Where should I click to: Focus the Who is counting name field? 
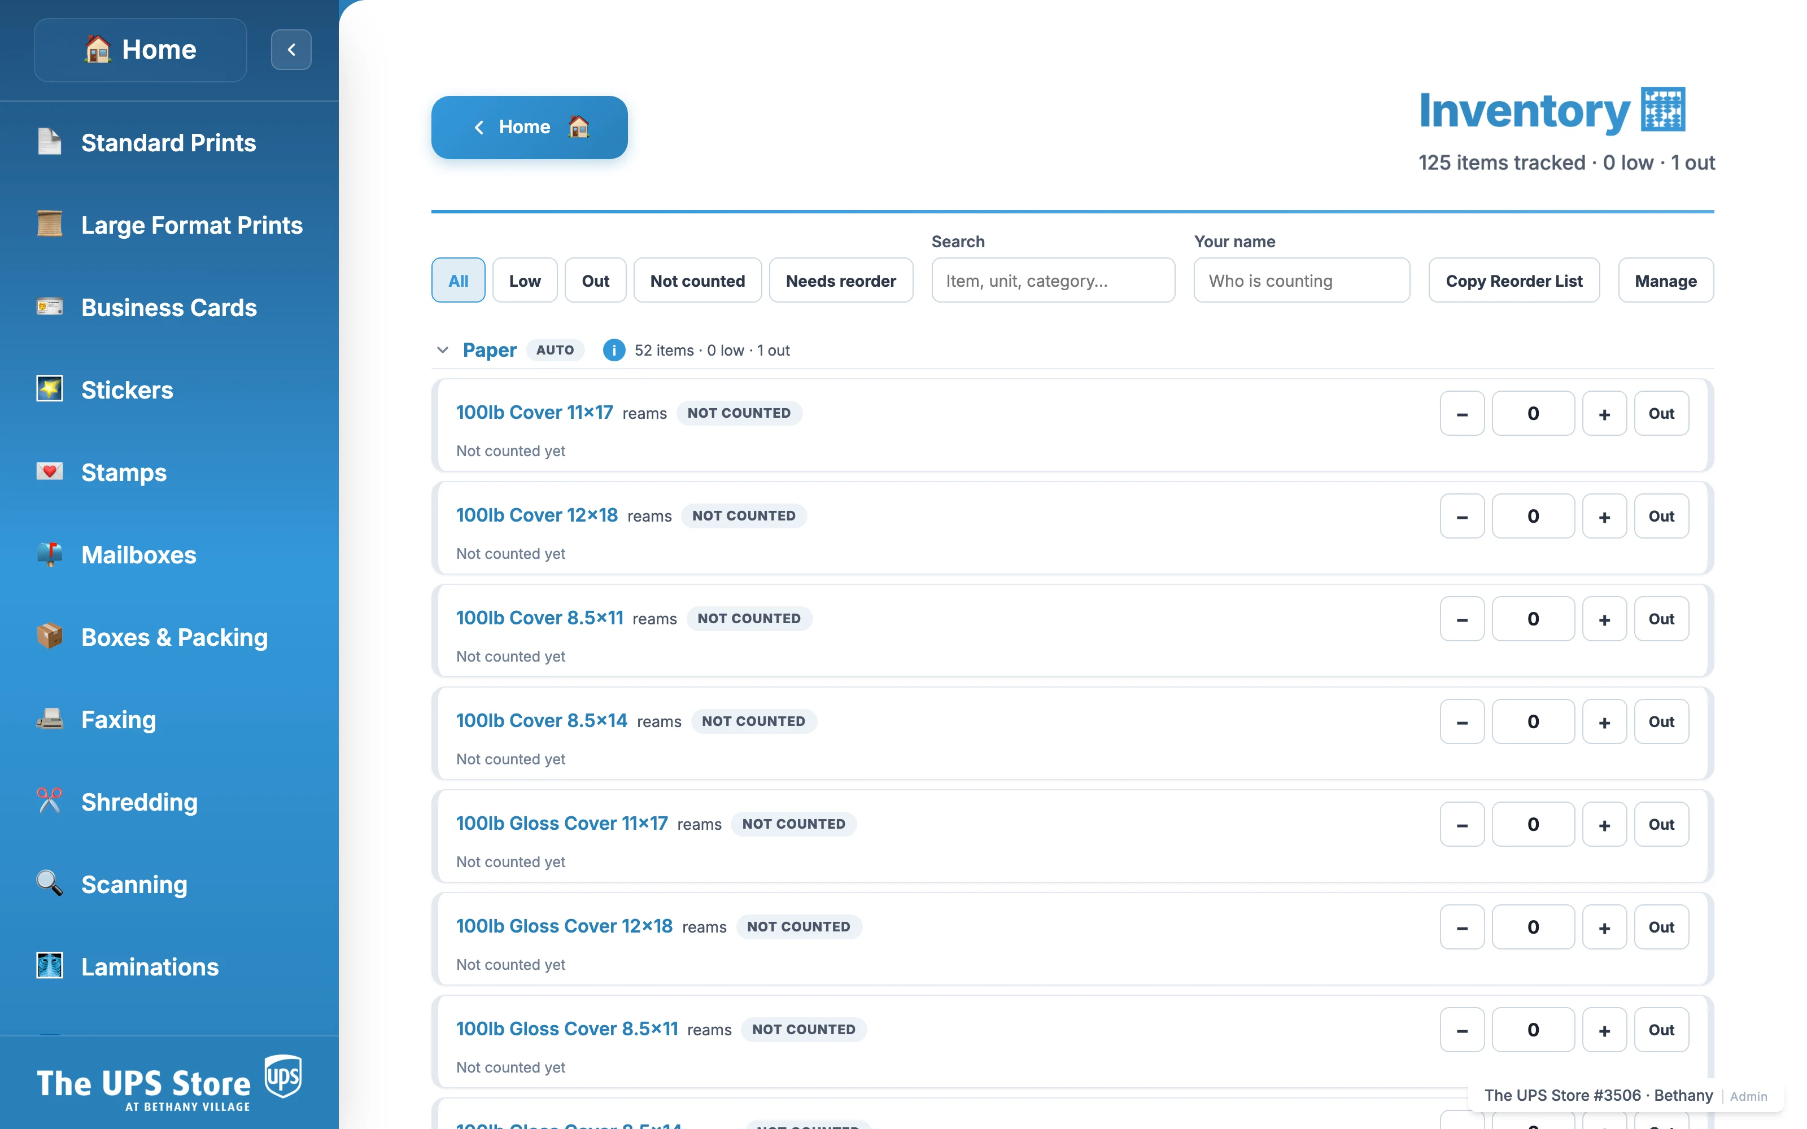[x=1302, y=280]
